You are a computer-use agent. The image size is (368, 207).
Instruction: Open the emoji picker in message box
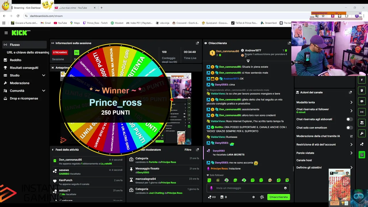(x=285, y=188)
